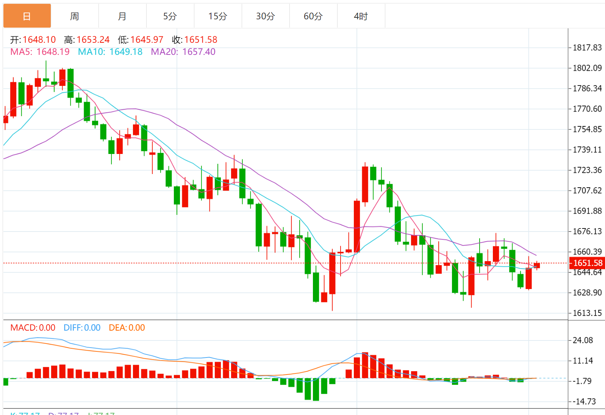Click the DEA:0.00 indicator label
This screenshot has height=415, width=605.
(127, 328)
